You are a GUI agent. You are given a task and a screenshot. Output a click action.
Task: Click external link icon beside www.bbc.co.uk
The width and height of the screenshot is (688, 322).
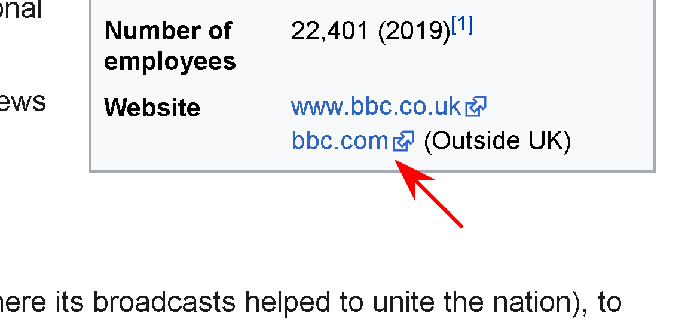(x=476, y=108)
